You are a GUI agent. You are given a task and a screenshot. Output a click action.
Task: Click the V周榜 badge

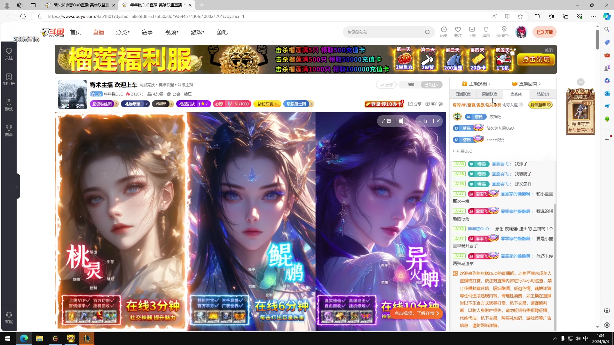click(163, 104)
